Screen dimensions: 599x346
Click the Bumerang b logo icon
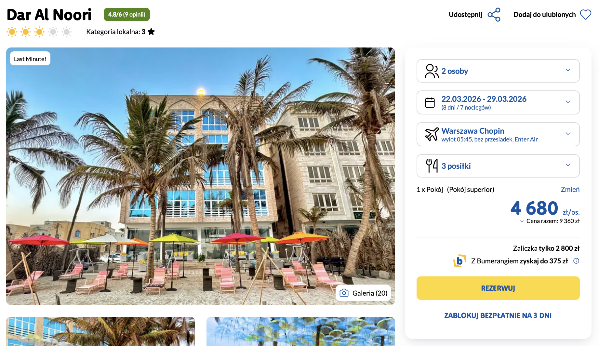[x=460, y=261]
